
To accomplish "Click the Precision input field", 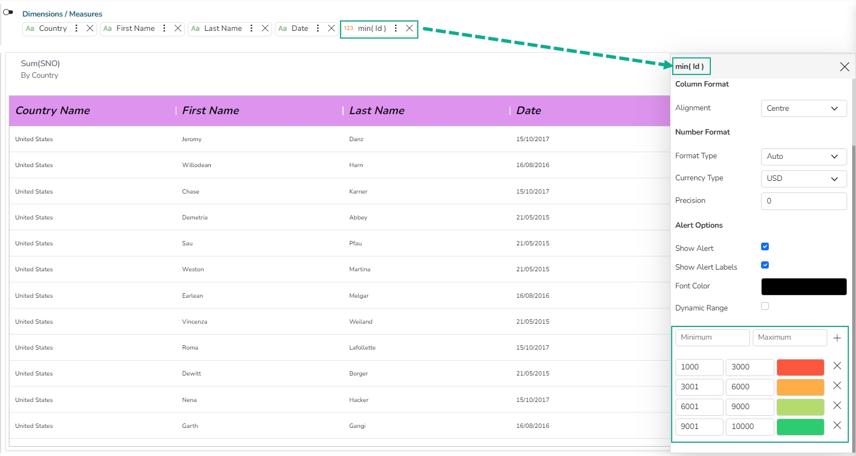I will point(803,201).
